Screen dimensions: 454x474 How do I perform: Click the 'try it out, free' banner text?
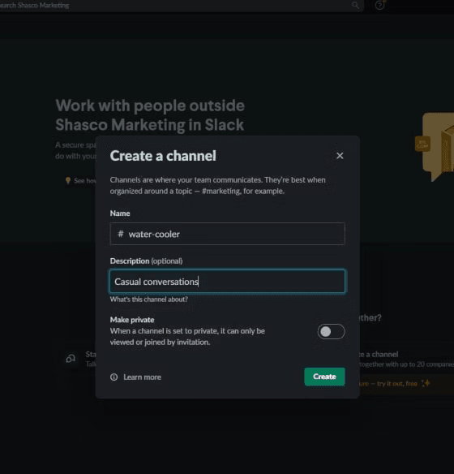(397, 384)
